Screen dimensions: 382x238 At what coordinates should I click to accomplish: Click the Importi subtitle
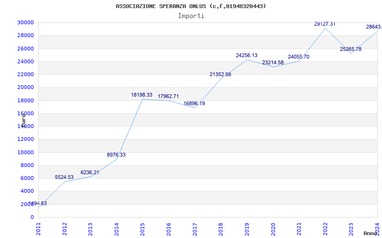click(191, 16)
